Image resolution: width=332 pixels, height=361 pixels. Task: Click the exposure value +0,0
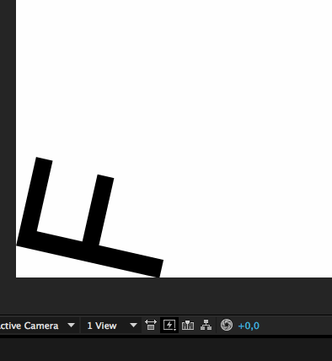[x=249, y=326]
